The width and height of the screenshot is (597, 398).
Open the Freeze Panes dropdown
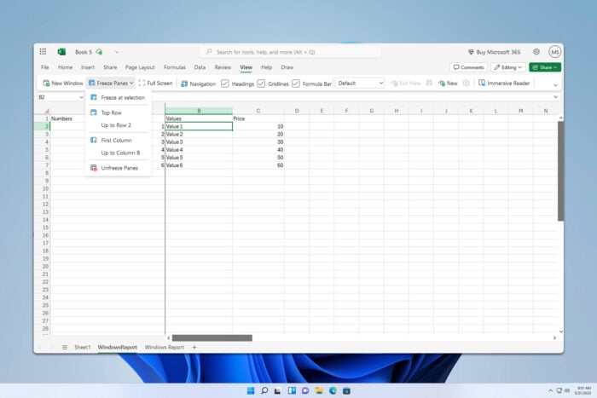pos(111,83)
